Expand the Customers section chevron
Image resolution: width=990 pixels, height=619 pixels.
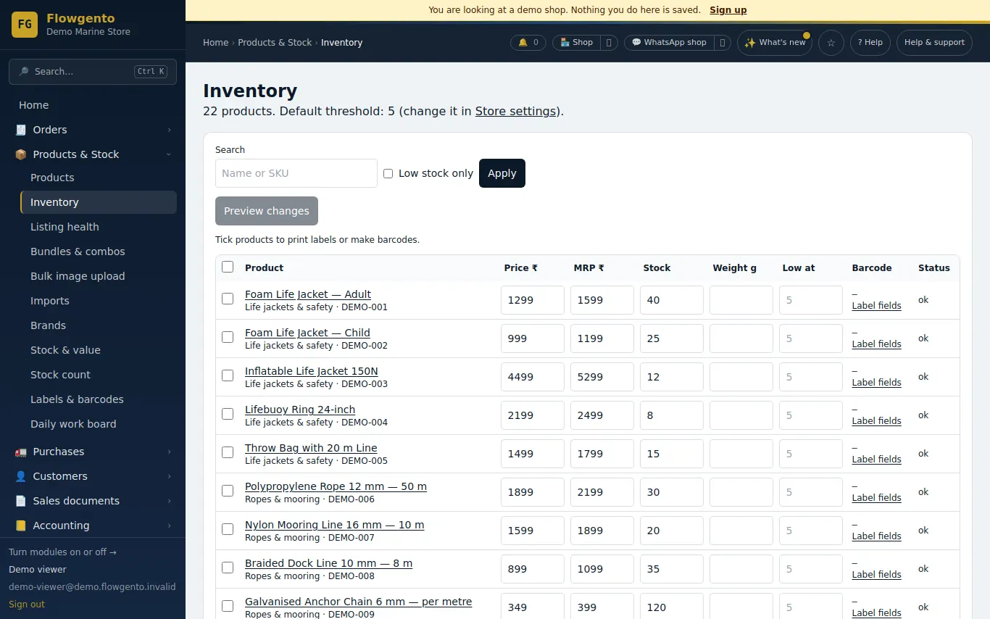[x=169, y=476]
